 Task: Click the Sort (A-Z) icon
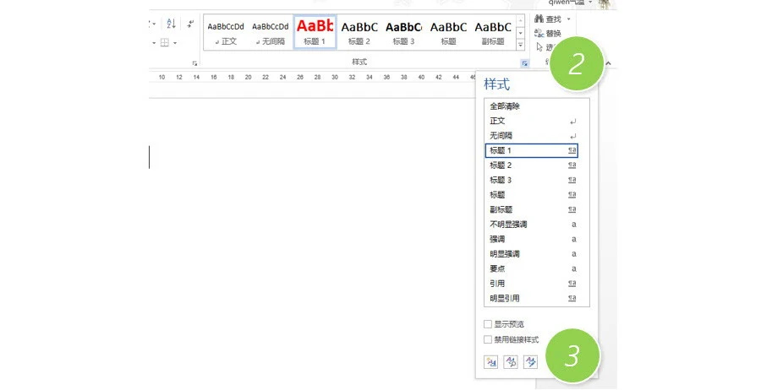coord(171,24)
